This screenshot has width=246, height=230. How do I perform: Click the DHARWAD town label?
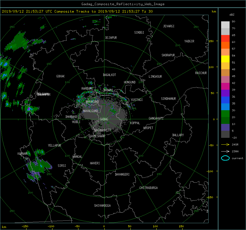click(x=71, y=117)
